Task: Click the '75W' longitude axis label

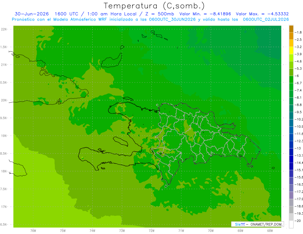Action: 63,231
